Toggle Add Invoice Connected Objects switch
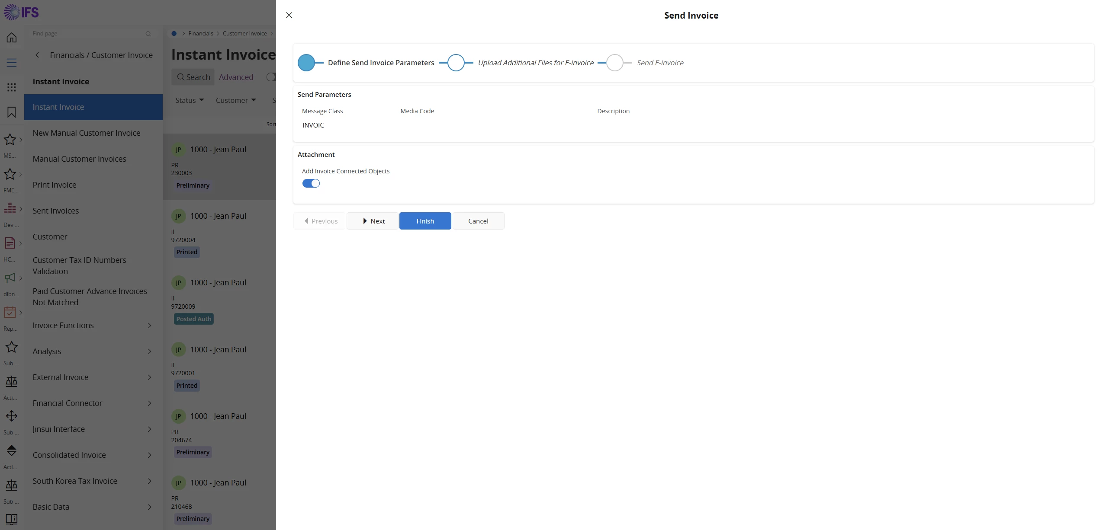 click(x=311, y=184)
